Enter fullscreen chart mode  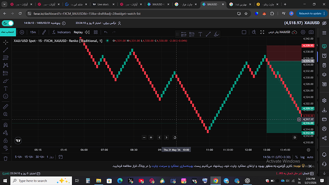click(x=262, y=32)
